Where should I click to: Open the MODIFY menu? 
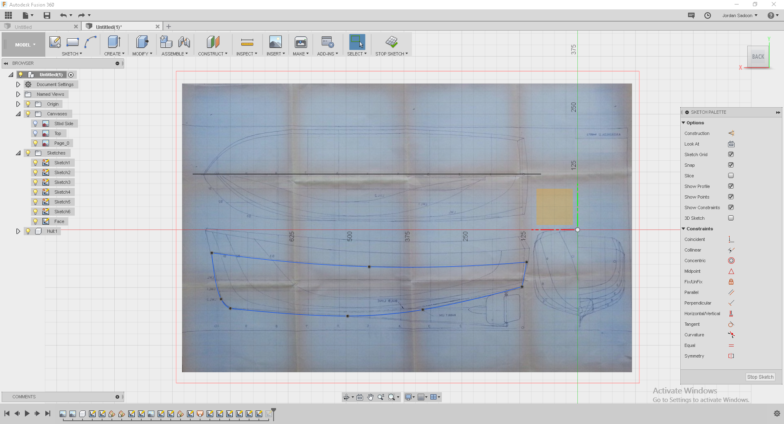click(x=142, y=54)
